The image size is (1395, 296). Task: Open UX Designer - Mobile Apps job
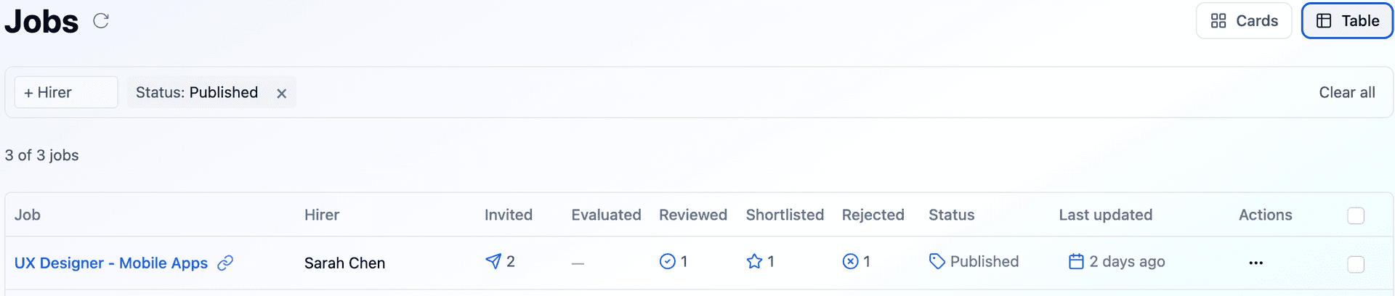click(x=111, y=263)
